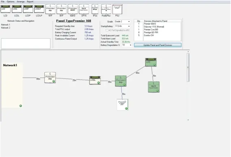Open the File menu
Viewport: 231px width, 157px height.
pos(3,1)
